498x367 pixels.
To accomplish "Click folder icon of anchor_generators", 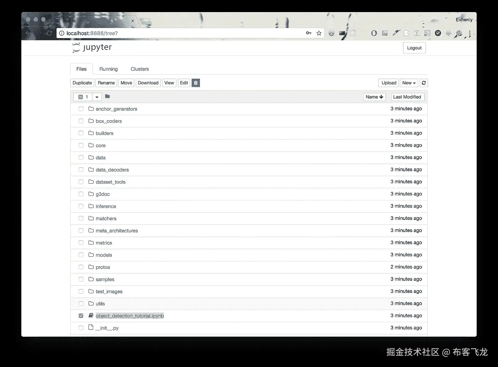I will tap(91, 109).
